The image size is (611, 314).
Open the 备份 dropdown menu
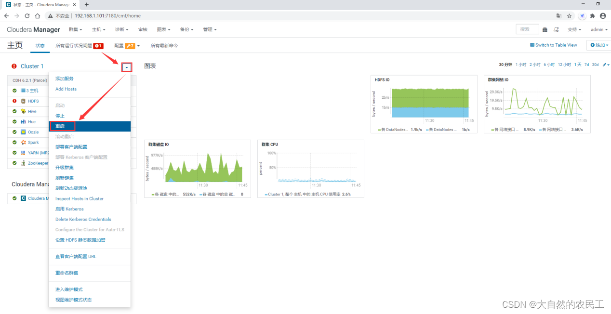(x=186, y=29)
